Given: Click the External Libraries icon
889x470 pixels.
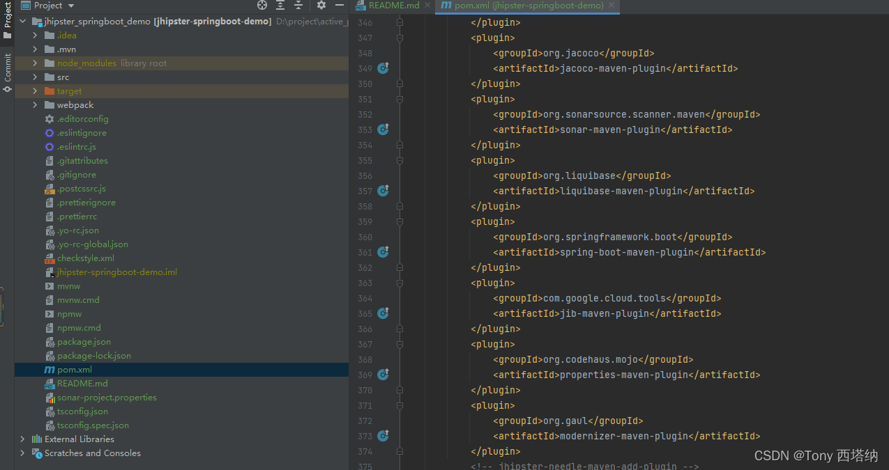Looking at the screenshot, I should (37, 439).
